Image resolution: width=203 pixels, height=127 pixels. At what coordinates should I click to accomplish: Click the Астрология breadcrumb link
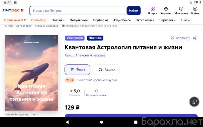(x=24, y=26)
